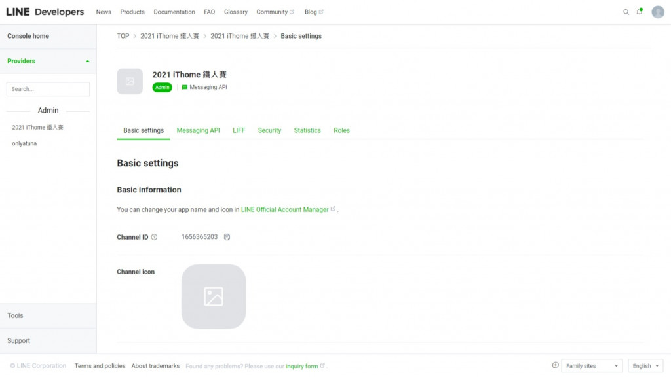The image size is (671, 377).
Task: Open Terms and policies footer link
Action: [x=100, y=366]
